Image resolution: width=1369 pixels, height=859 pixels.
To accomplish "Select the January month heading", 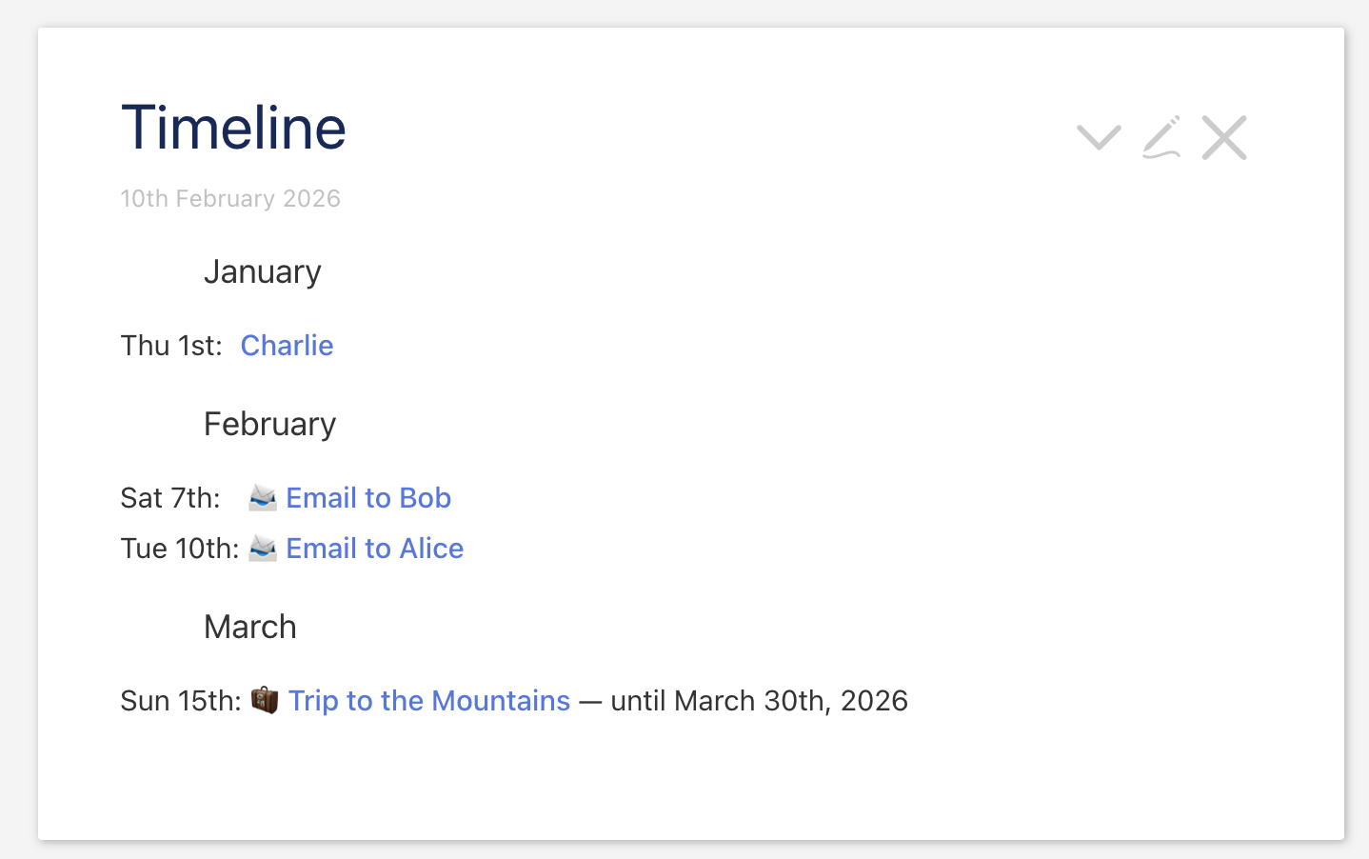I will coord(263,272).
